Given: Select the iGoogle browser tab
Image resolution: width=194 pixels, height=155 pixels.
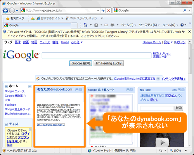Looking at the screenshot, I should 37,25.
